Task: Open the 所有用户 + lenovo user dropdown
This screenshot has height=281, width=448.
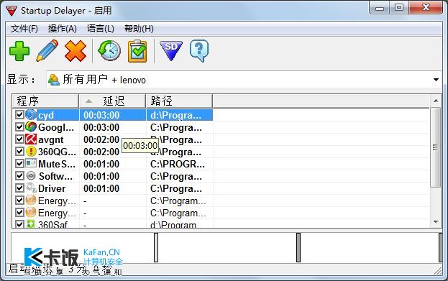Action: 244,80
